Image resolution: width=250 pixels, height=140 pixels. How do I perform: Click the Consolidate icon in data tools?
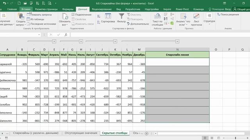point(172,15)
